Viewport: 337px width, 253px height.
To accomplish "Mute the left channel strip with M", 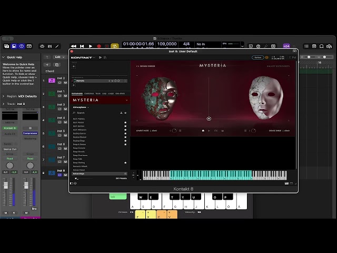I will click(6, 213).
